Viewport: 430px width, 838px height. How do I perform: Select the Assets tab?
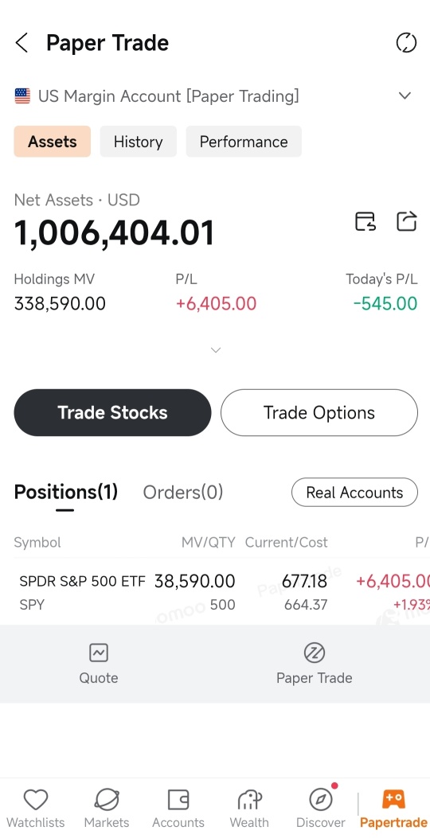click(x=53, y=142)
